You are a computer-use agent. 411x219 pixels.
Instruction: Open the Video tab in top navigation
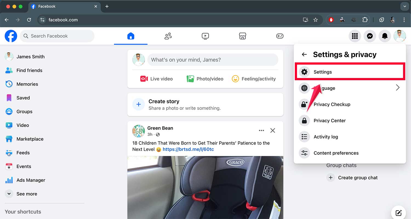(x=205, y=36)
